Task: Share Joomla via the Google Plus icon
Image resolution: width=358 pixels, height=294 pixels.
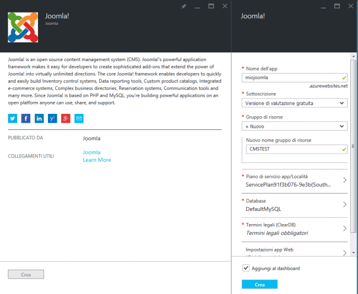Action: (x=66, y=118)
